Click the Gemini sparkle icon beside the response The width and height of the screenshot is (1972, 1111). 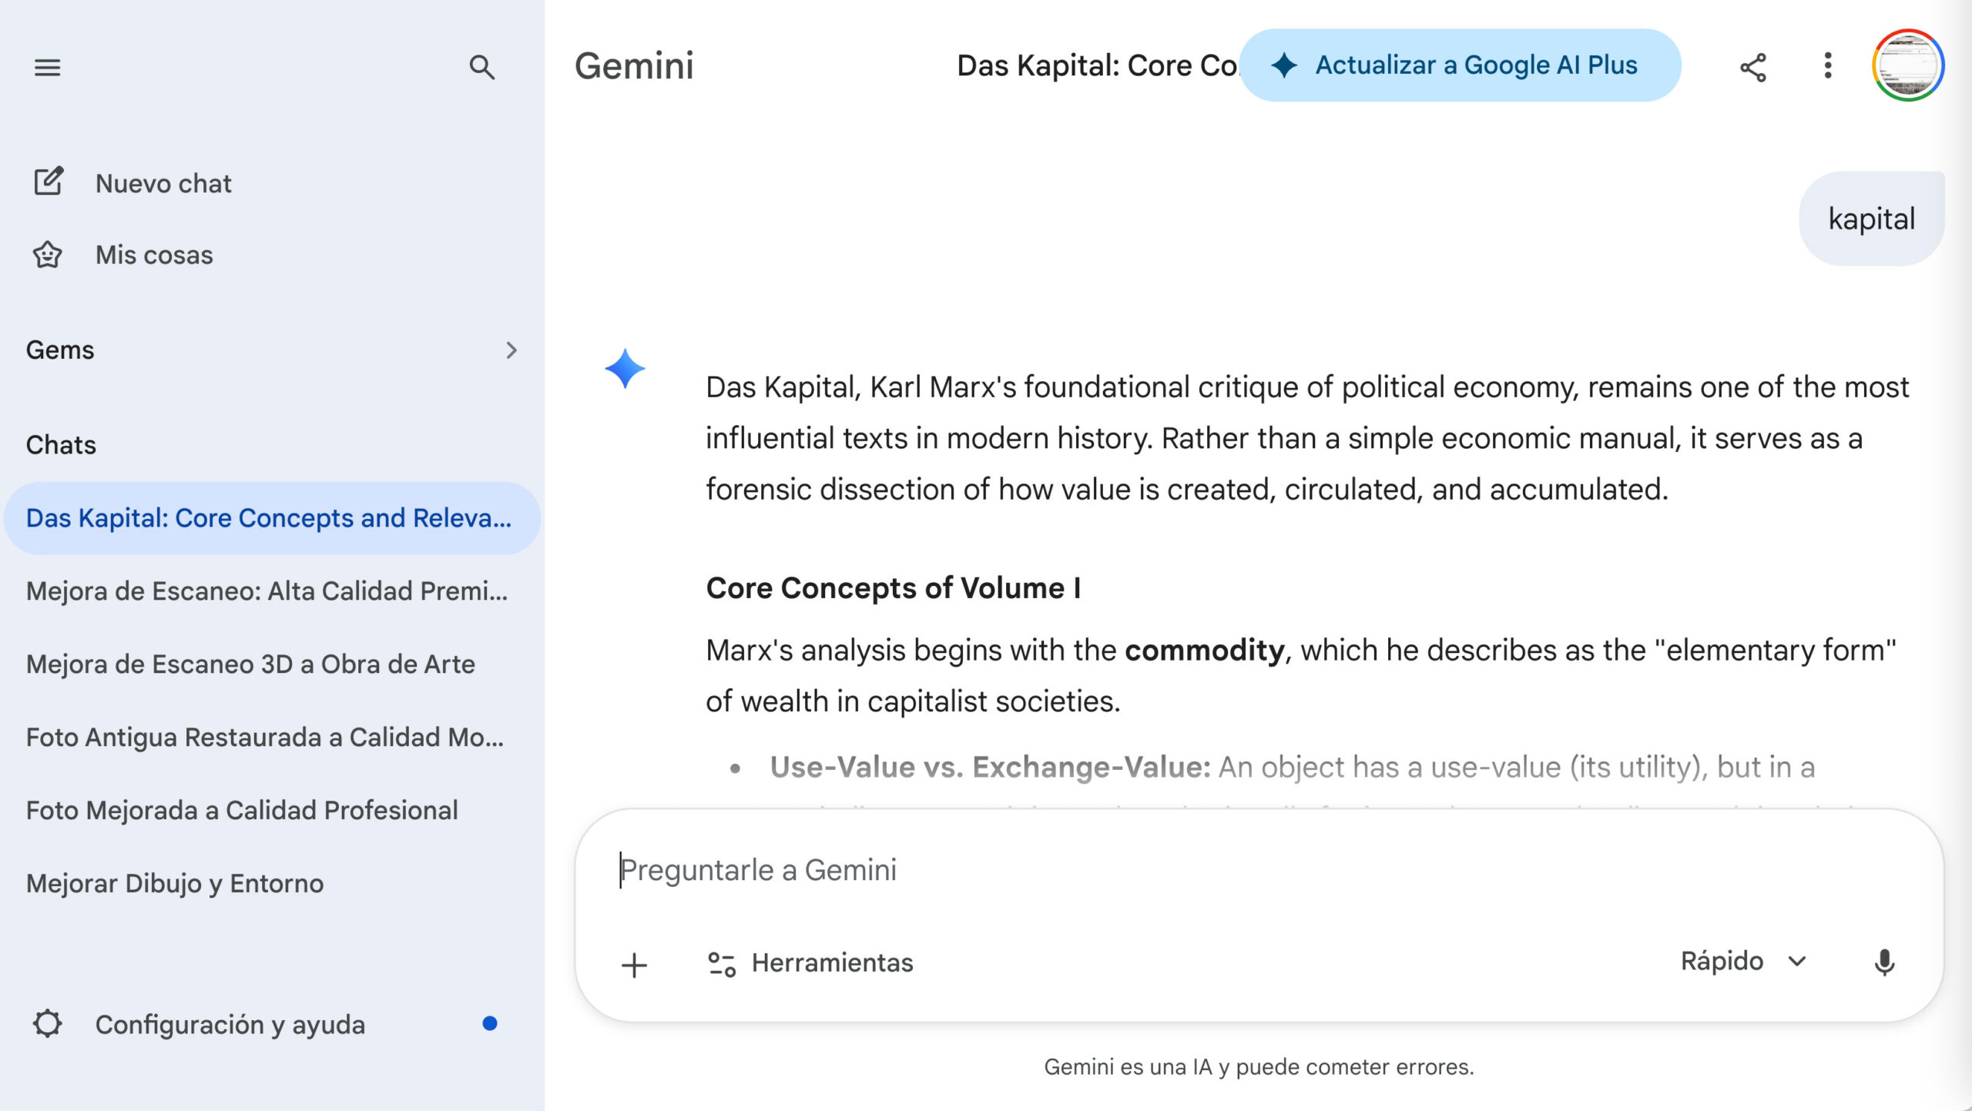(x=625, y=368)
